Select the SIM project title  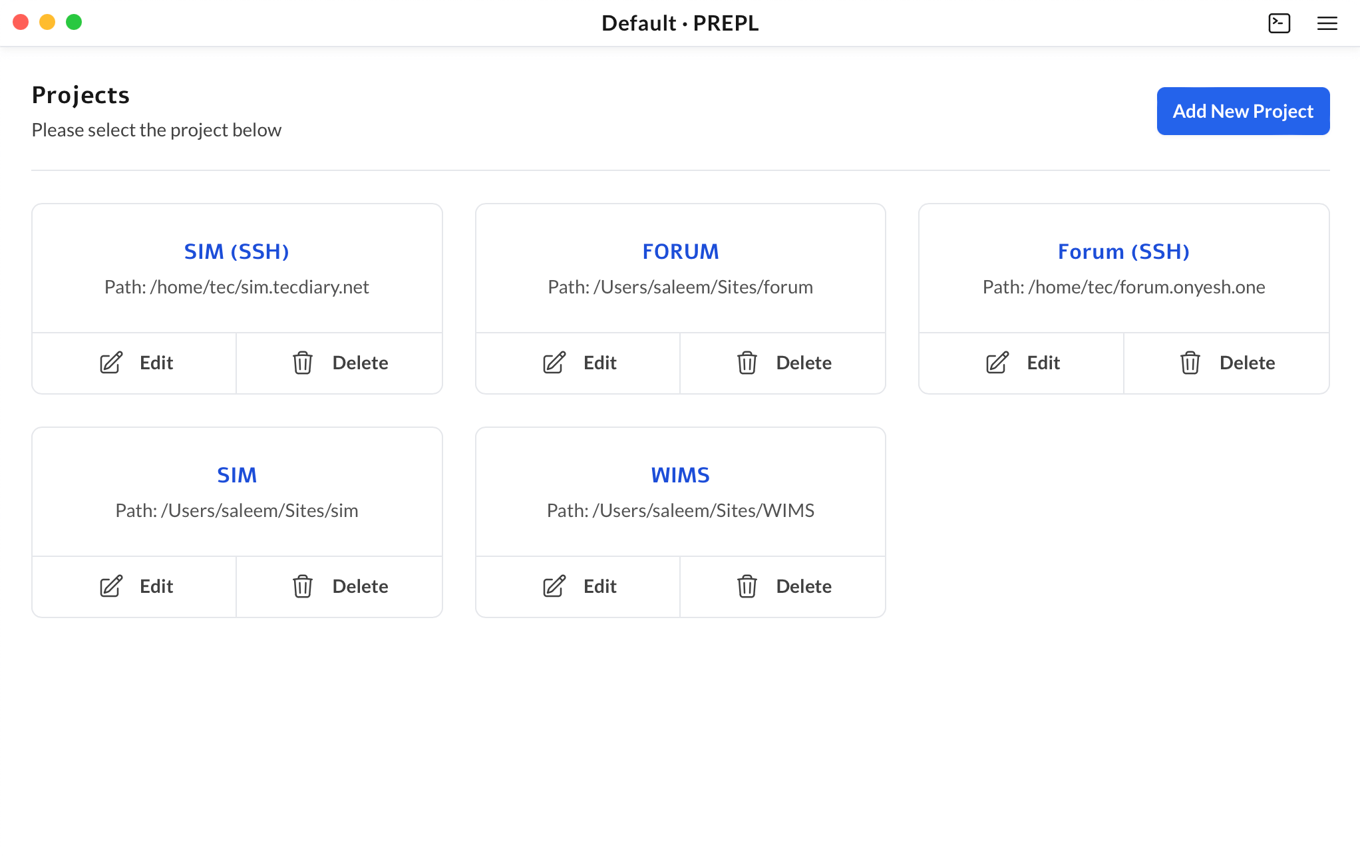236,475
